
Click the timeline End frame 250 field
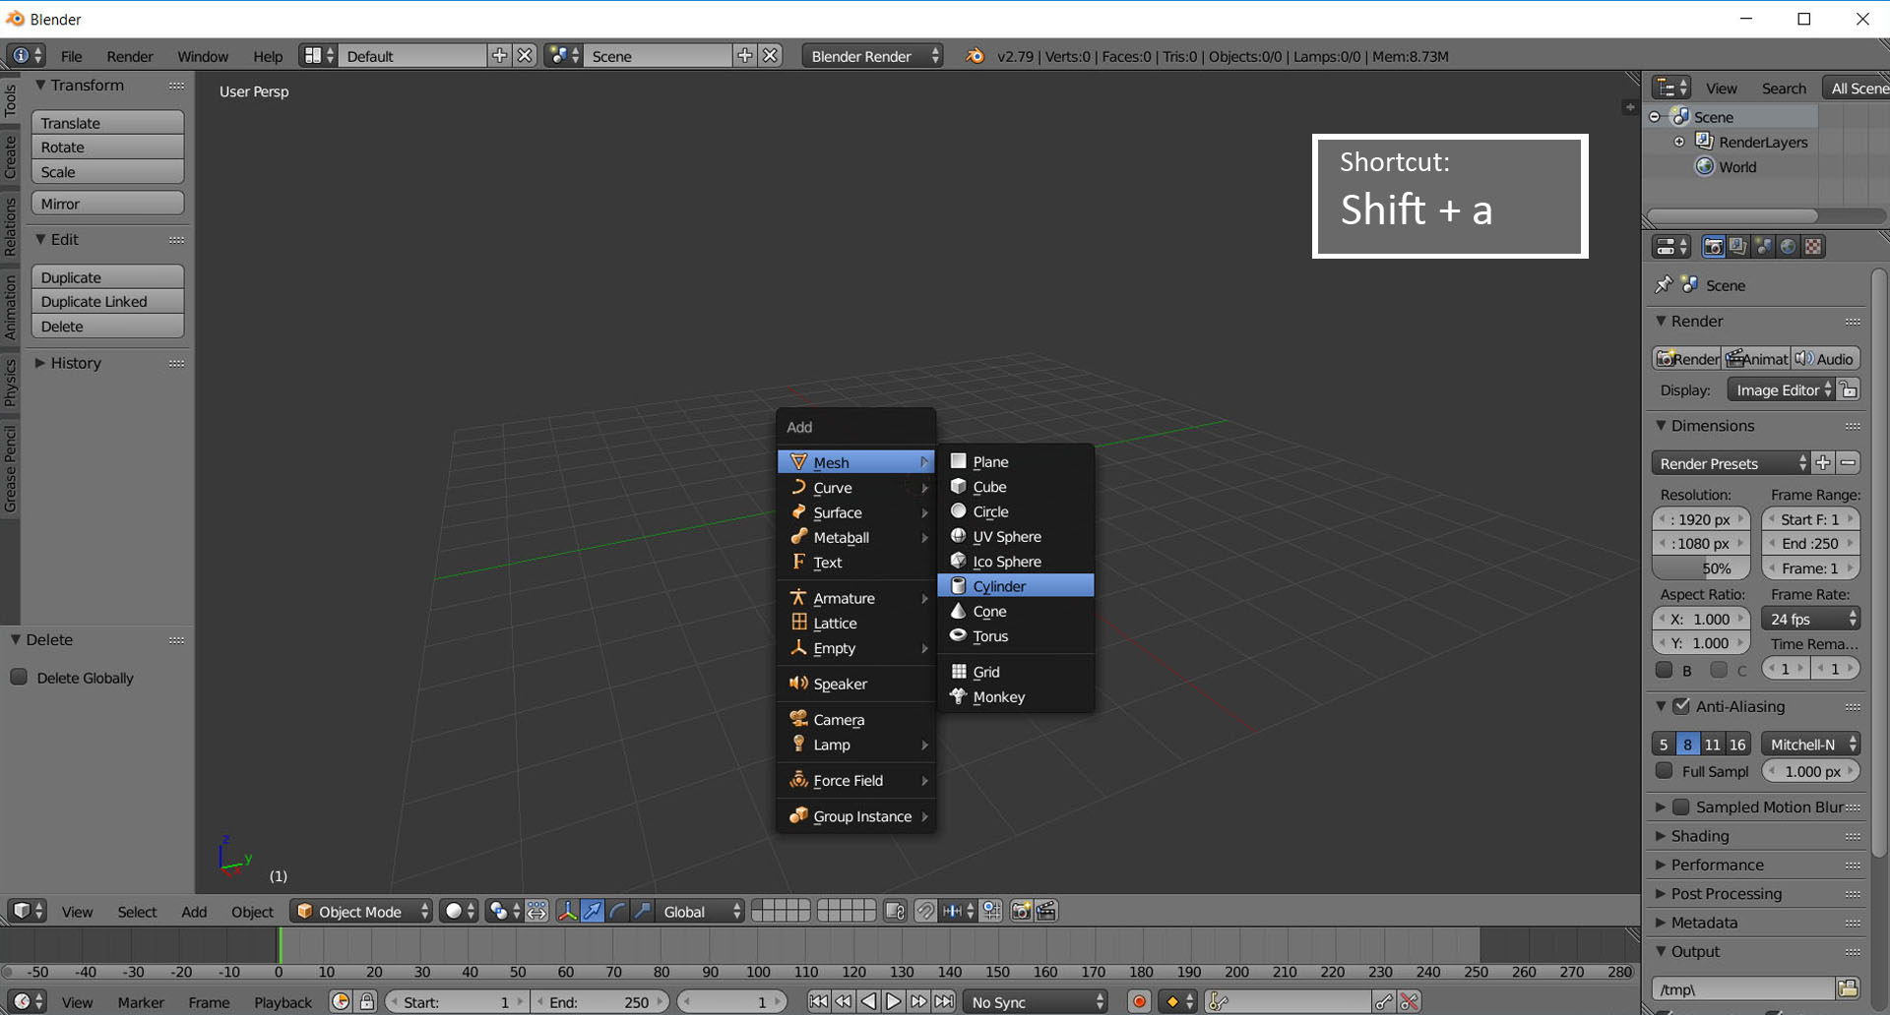pos(599,1002)
